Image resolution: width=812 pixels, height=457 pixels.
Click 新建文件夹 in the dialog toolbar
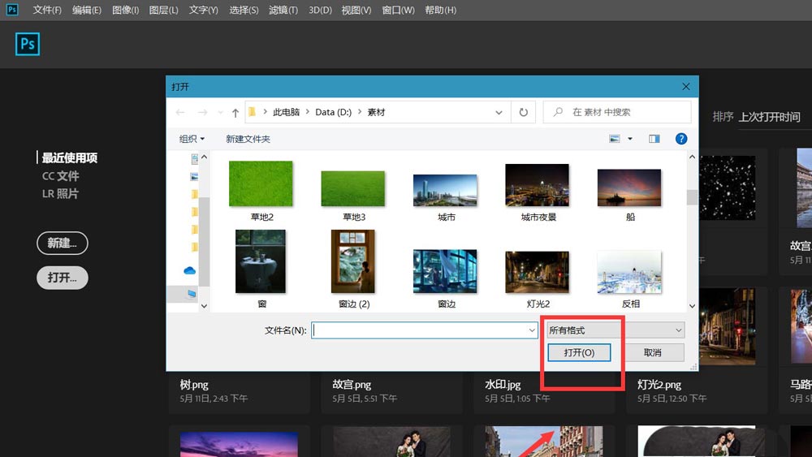click(x=248, y=139)
